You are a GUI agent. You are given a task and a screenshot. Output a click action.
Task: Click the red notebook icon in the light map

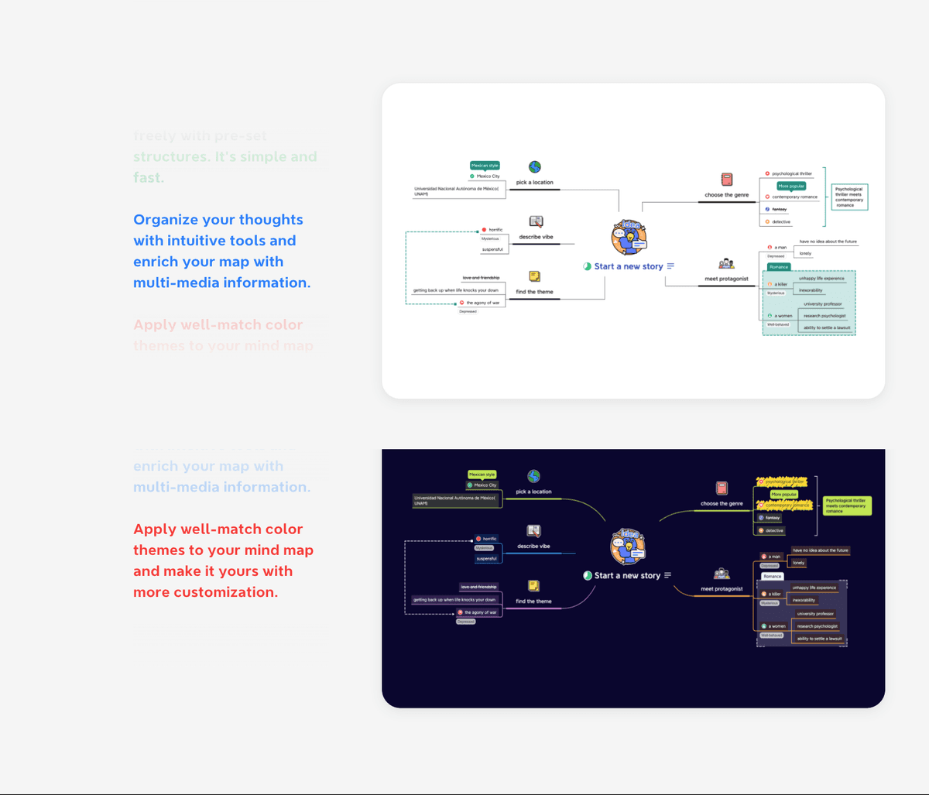[727, 180]
